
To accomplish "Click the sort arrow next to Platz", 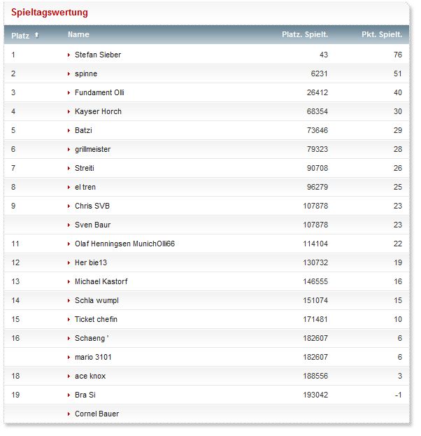I will (36, 35).
